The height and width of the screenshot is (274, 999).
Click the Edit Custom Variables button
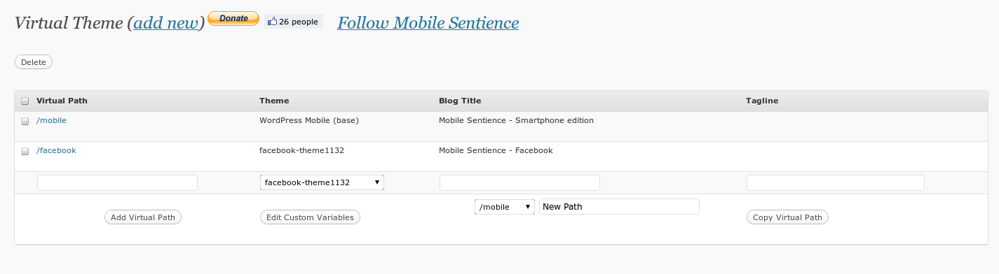(x=310, y=217)
